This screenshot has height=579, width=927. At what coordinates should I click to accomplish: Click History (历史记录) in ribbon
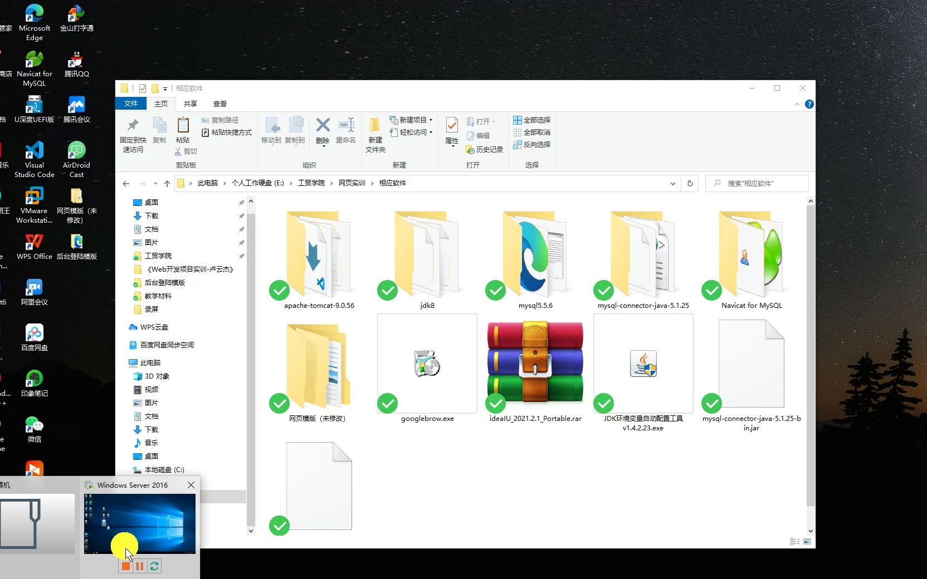(485, 150)
